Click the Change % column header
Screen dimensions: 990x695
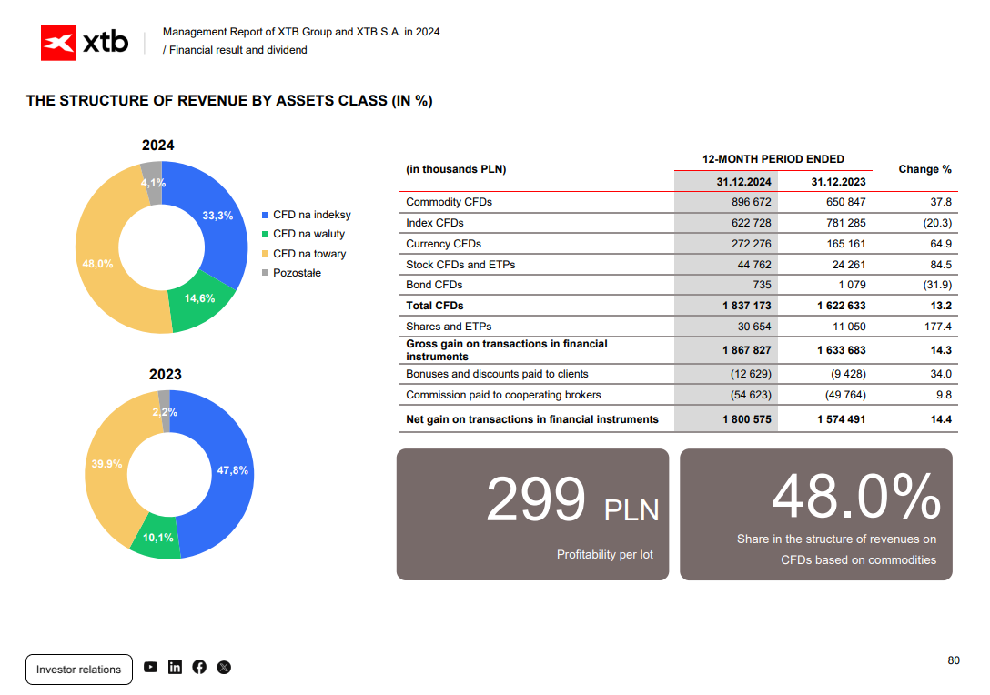coord(924,169)
